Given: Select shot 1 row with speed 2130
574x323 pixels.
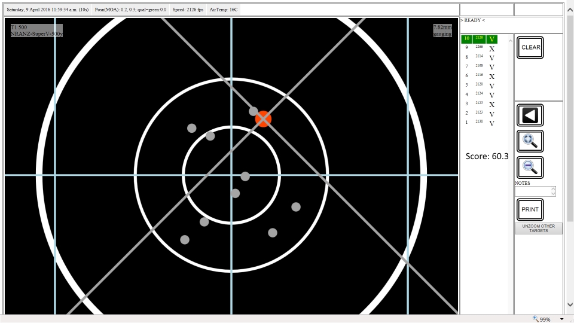Looking at the screenshot, I should pyautogui.click(x=479, y=123).
